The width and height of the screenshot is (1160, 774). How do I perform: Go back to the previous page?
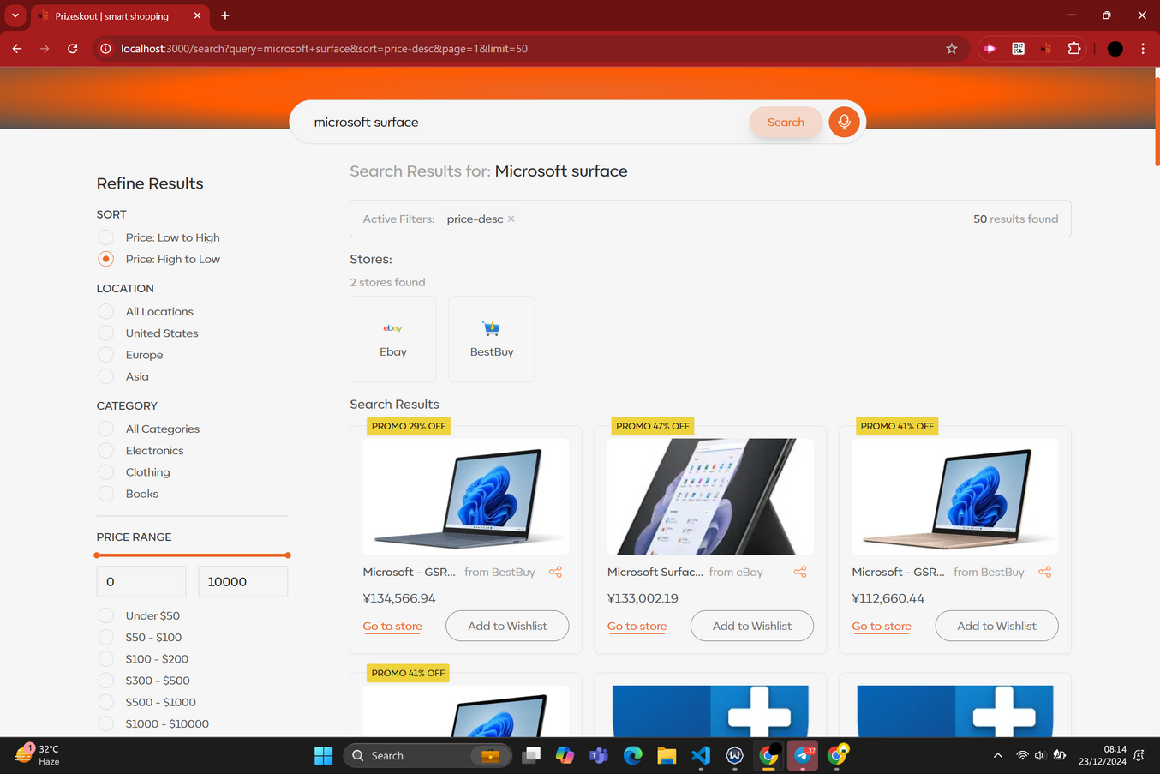click(17, 49)
